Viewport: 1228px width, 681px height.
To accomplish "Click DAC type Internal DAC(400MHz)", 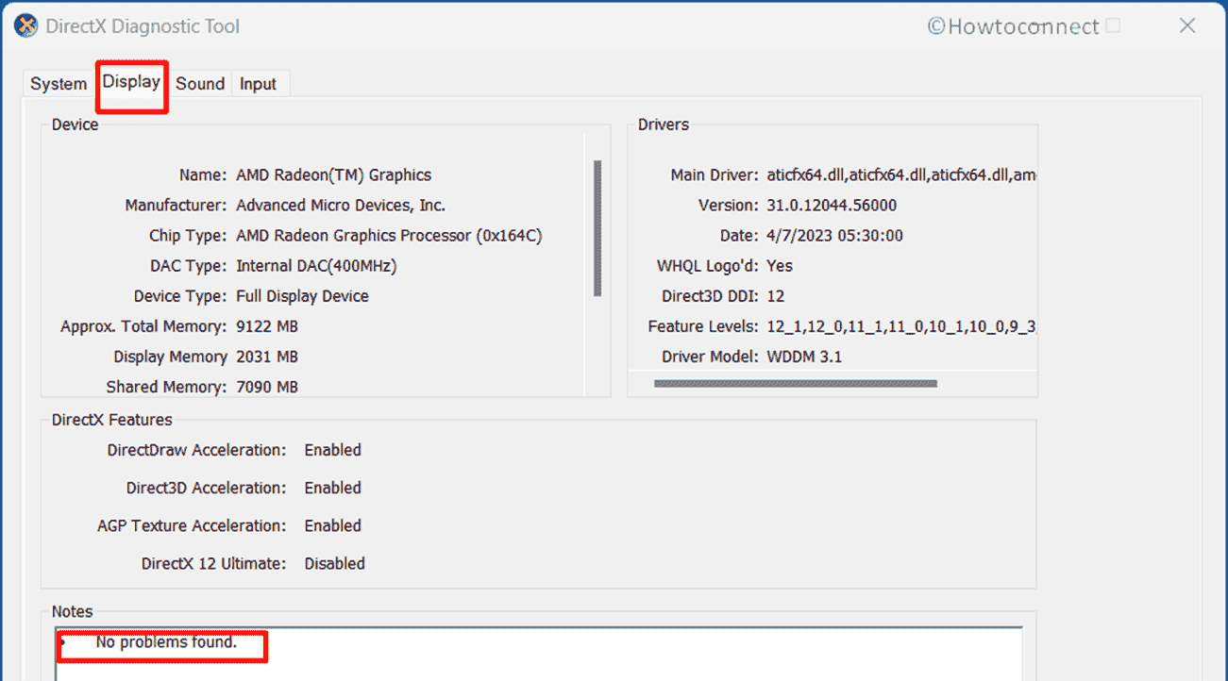I will (316, 266).
